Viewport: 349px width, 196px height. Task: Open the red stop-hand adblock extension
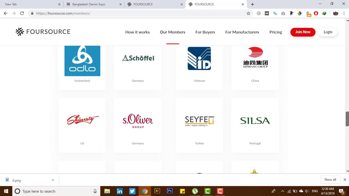[316, 13]
